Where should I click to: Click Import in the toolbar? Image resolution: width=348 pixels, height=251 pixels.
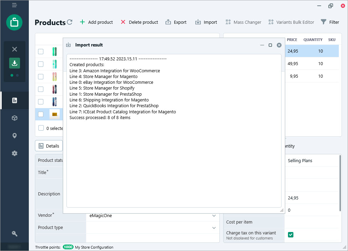click(x=206, y=22)
